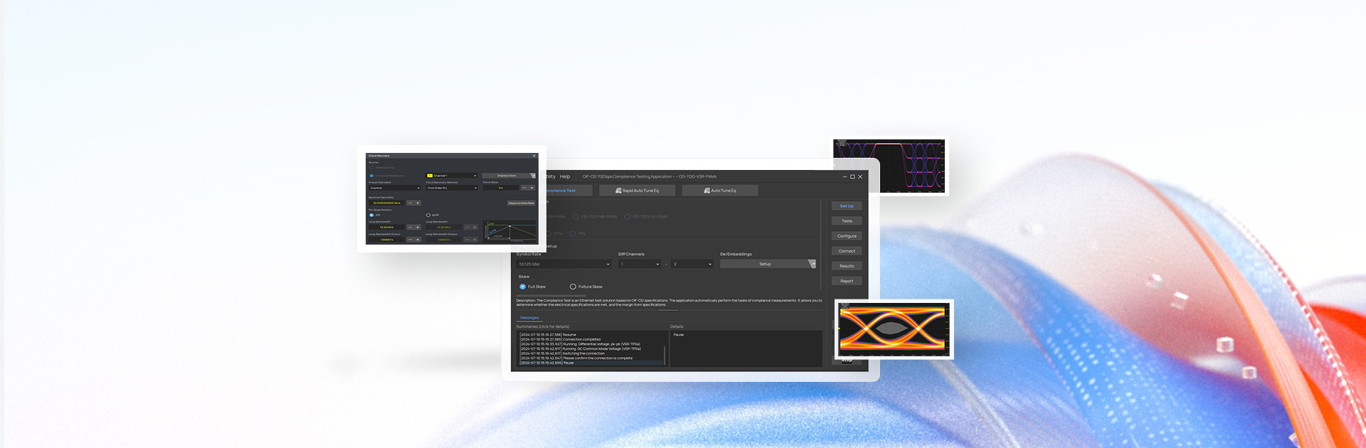Click the JTF Loop Bandwidth field
This screenshot has width=1366, height=448.
pyautogui.click(x=386, y=227)
